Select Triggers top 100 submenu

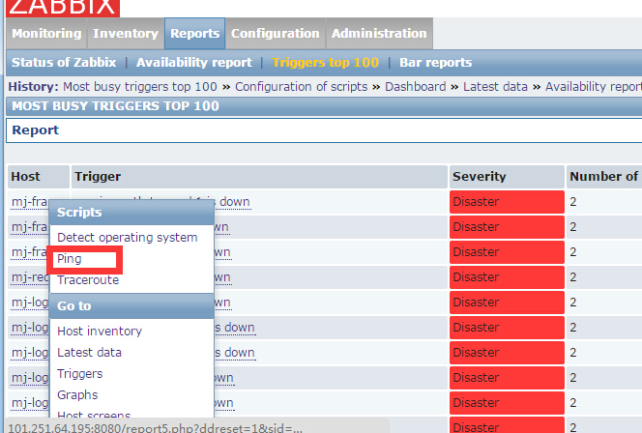(325, 62)
